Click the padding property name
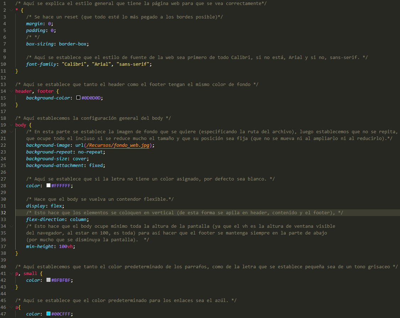400x318 pixels. [36, 30]
